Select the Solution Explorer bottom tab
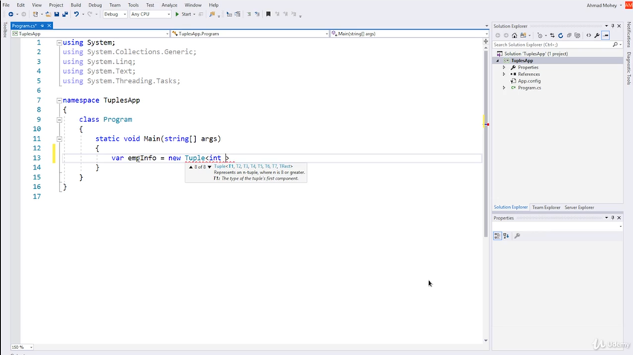The image size is (633, 355). pos(511,208)
